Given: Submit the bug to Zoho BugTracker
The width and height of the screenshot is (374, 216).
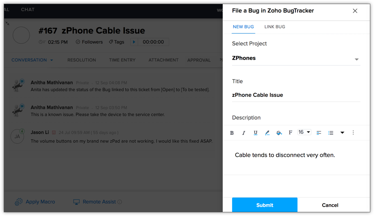Looking at the screenshot, I should [x=264, y=205].
